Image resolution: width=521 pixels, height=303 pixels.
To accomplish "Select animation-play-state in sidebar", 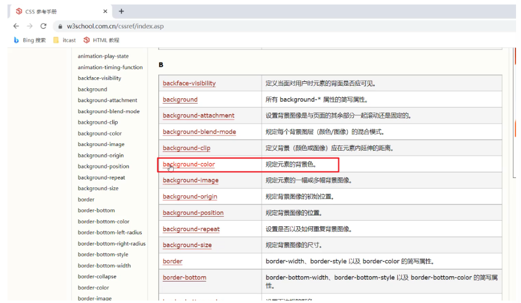I will click(103, 56).
